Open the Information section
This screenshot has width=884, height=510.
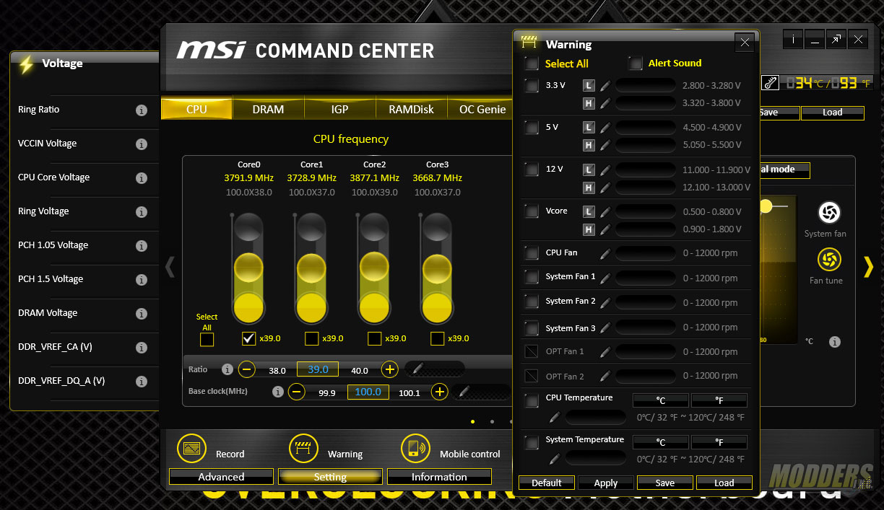(x=439, y=477)
